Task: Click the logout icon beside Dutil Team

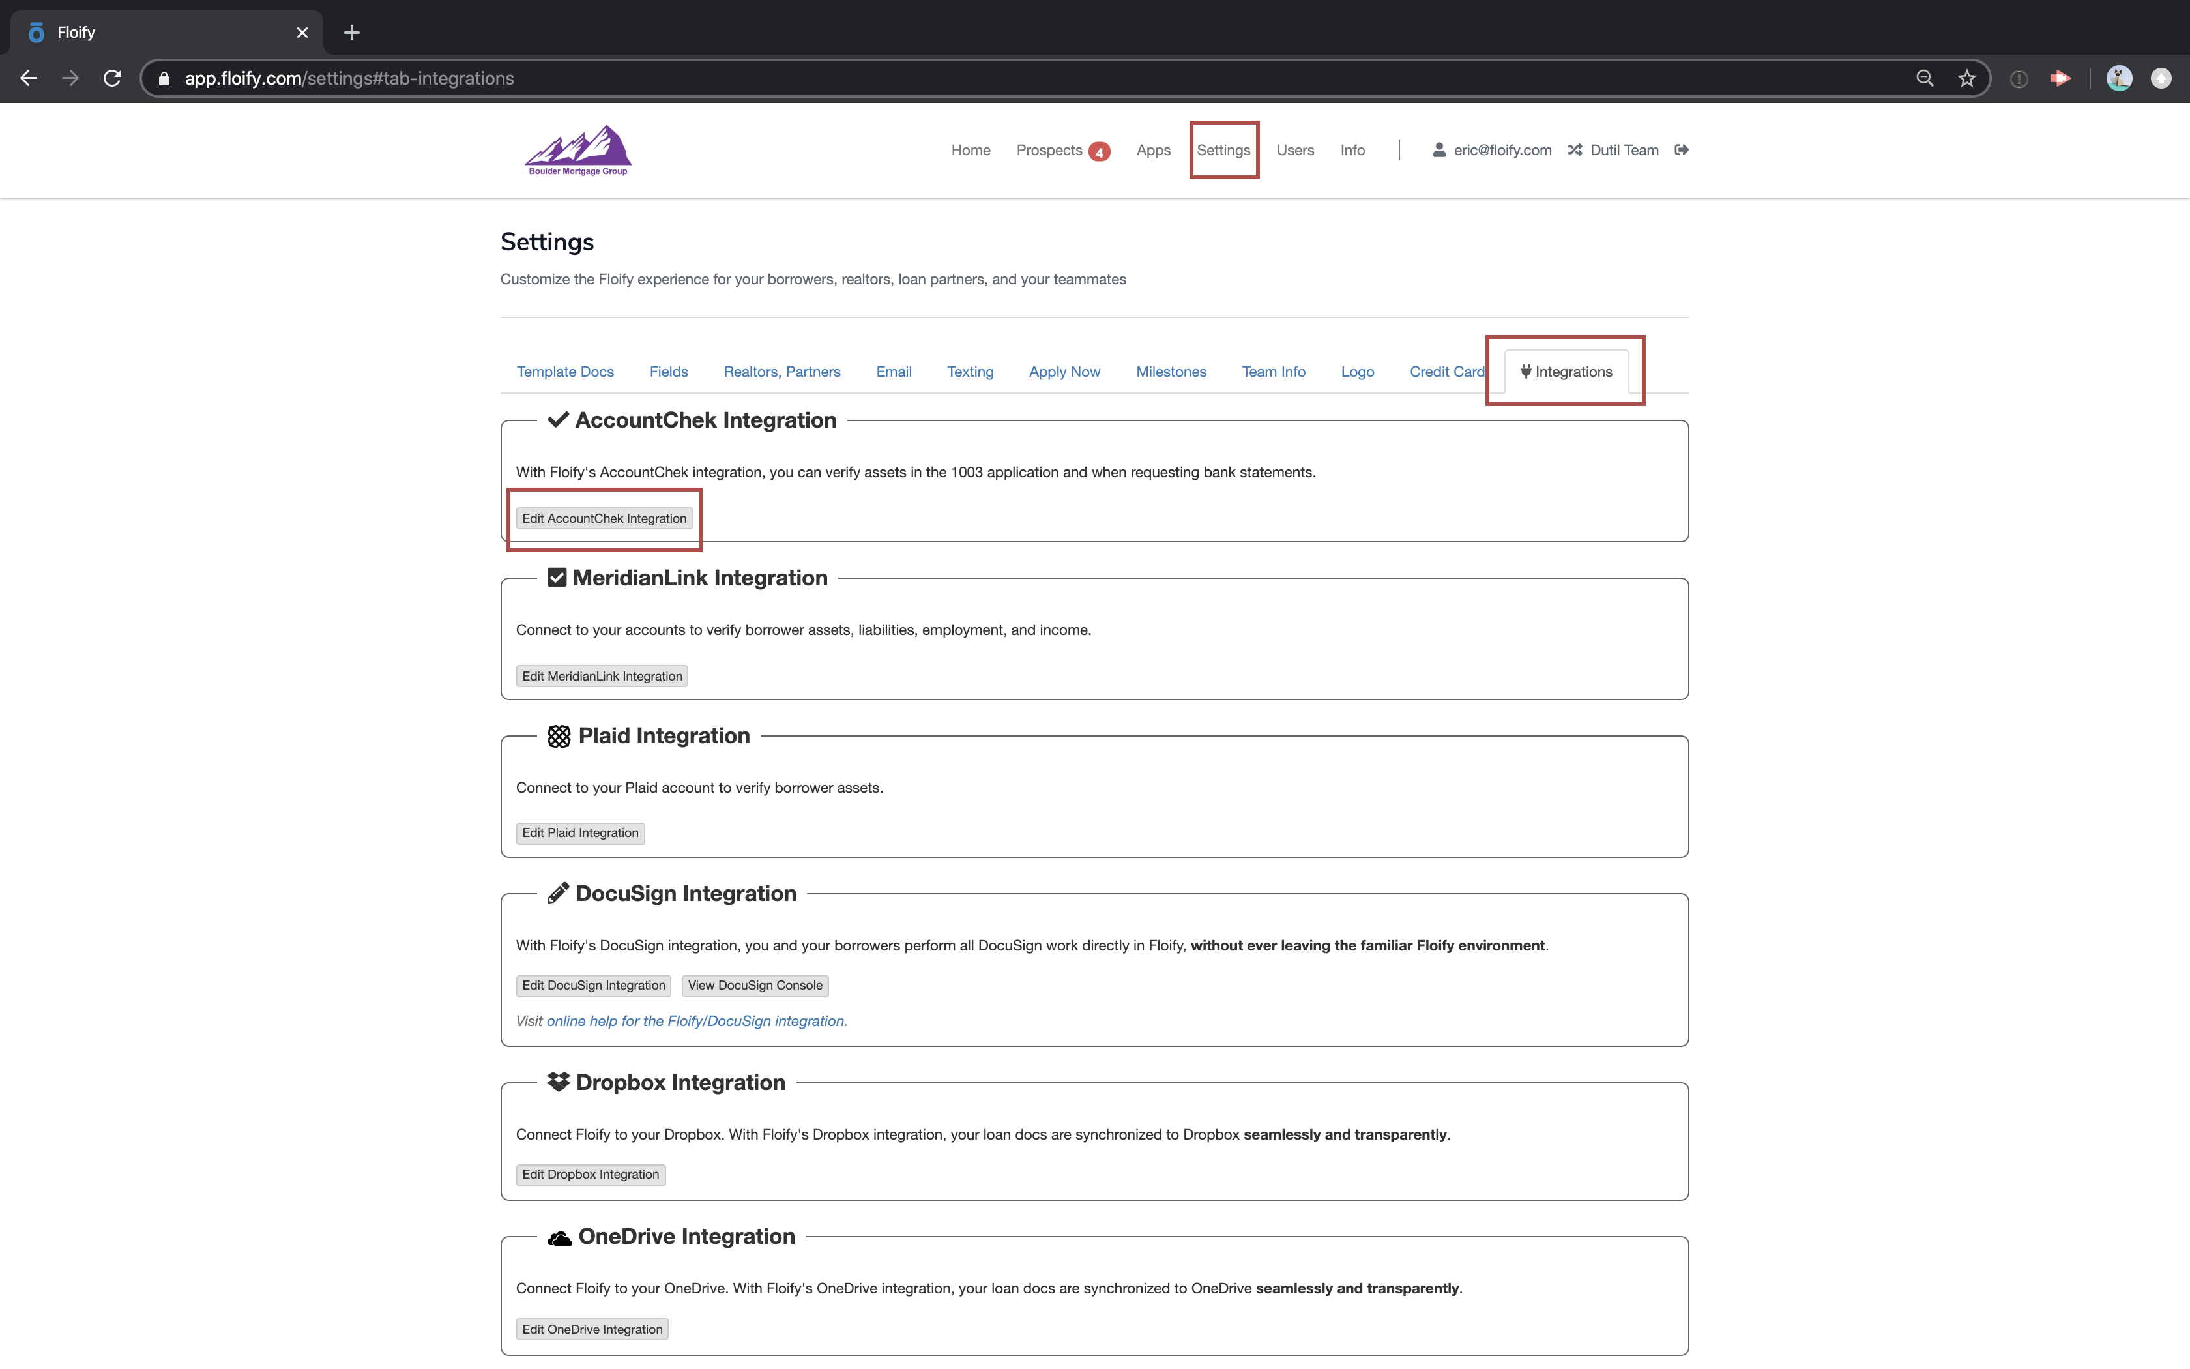Action: coord(1682,151)
